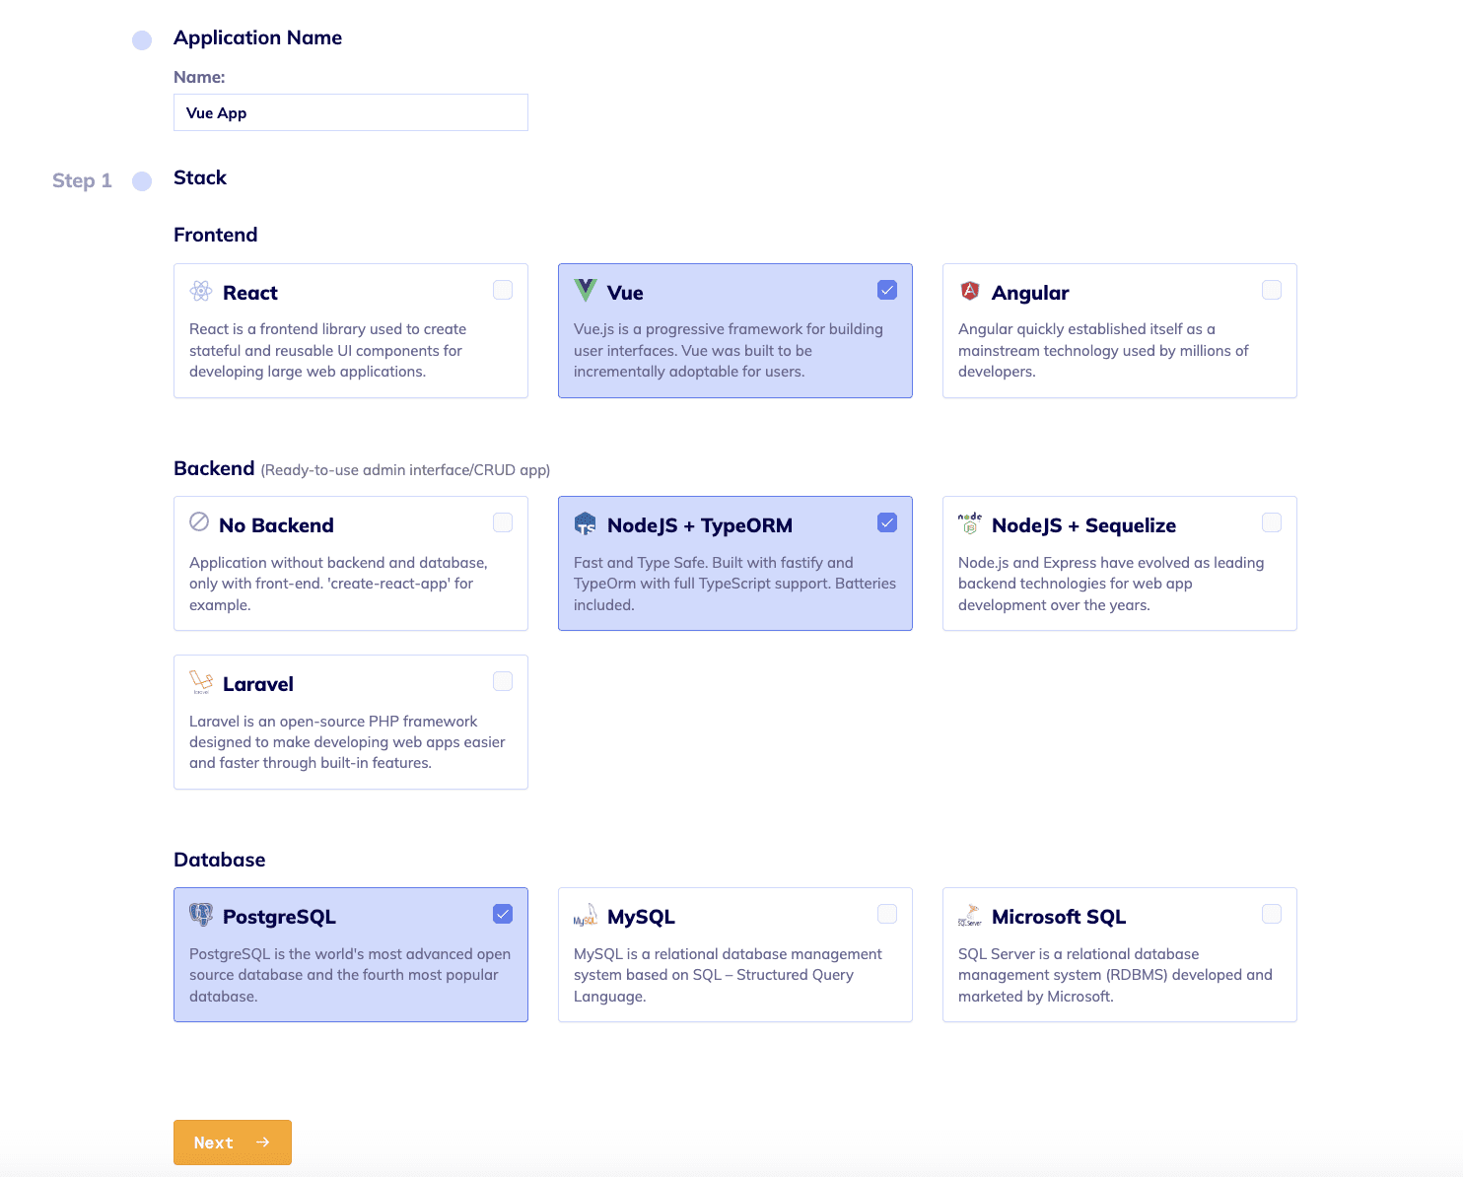Click the Laravel logo icon
The height and width of the screenshot is (1177, 1463).
tap(201, 682)
